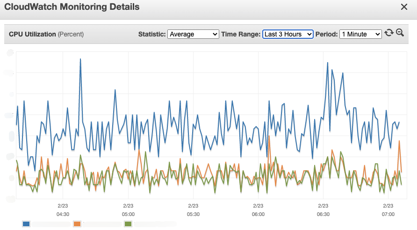Click the 06:00 time axis label
This screenshot has height=230, width=417.
[258, 214]
